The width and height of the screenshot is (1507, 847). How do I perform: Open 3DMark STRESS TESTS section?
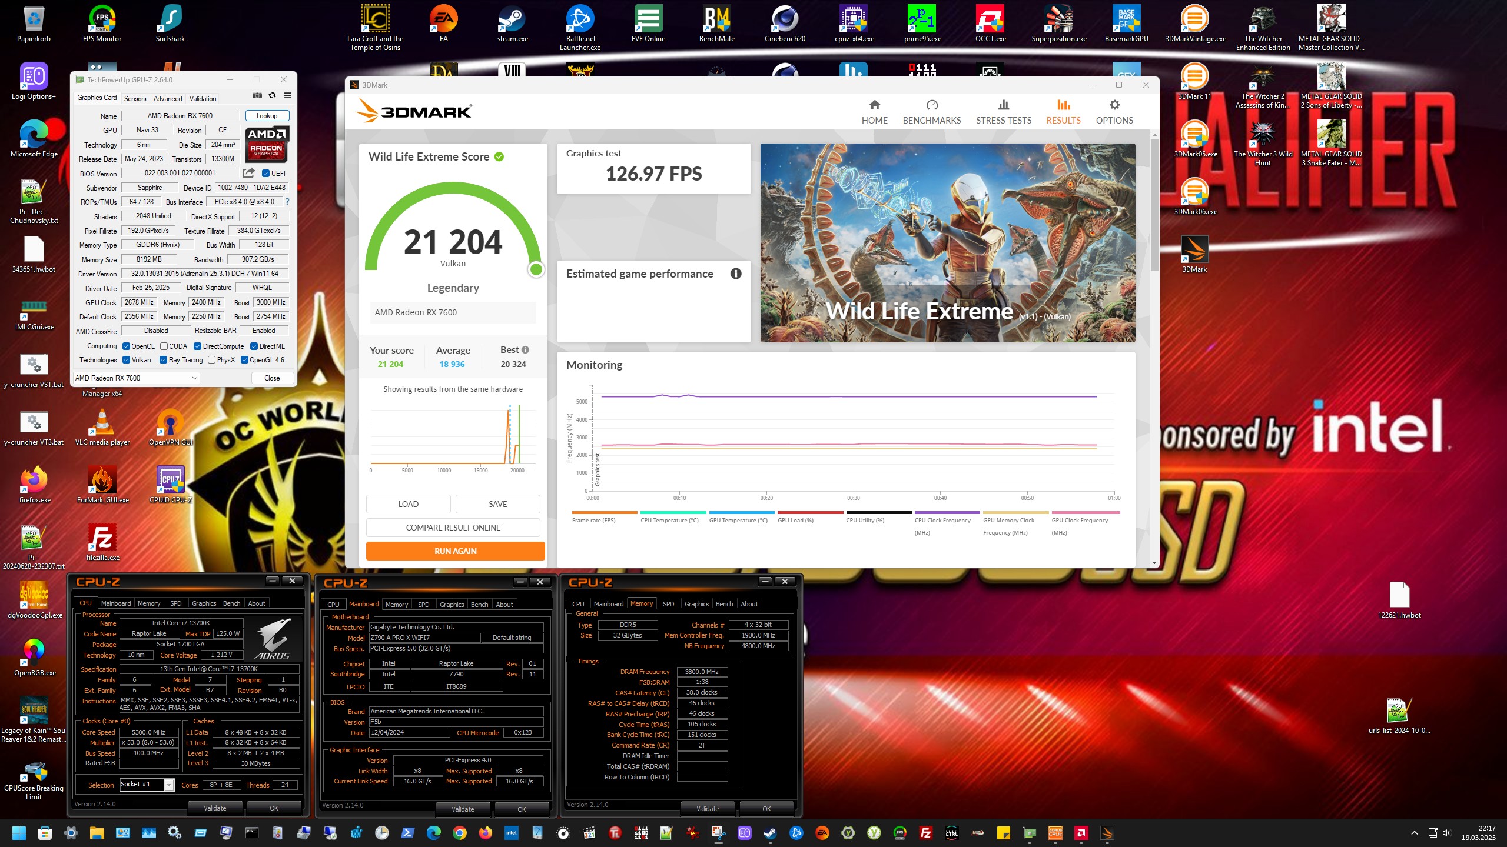point(1004,112)
